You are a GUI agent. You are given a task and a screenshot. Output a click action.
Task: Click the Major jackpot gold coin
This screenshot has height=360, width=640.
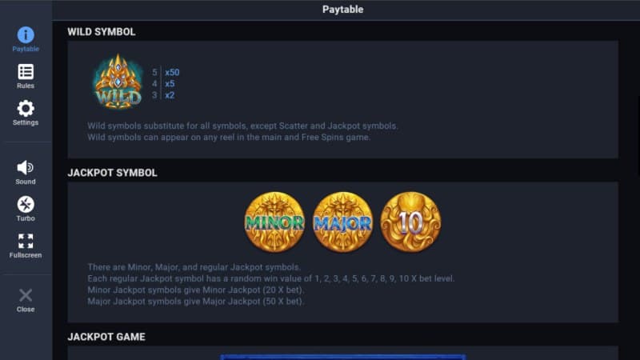click(342, 222)
